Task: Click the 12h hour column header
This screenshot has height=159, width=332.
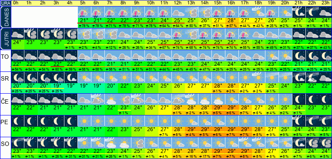Action: [x=178, y=3]
